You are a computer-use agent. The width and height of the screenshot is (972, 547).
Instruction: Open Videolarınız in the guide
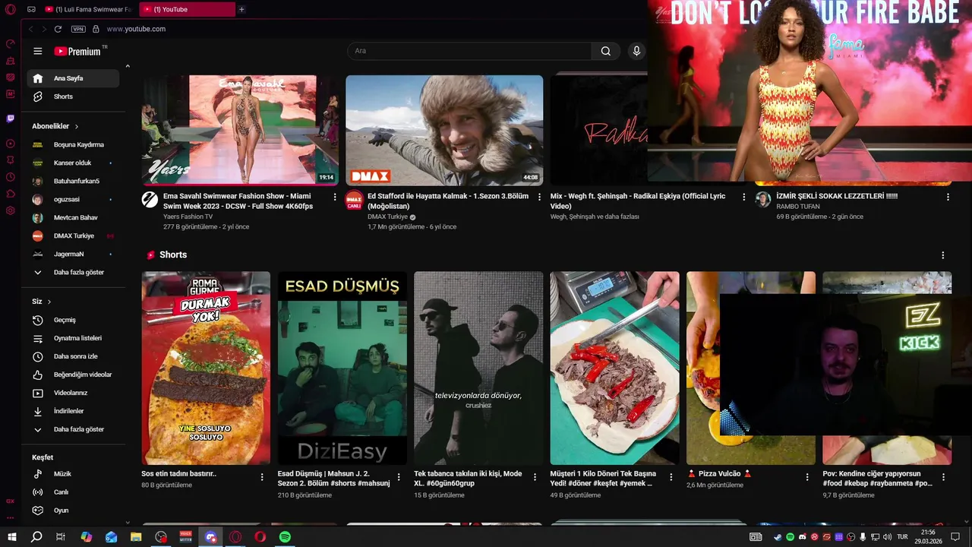[73, 393]
